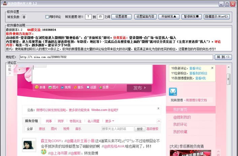
Task: Click the pink 发布 publish button
Action: [139, 88]
